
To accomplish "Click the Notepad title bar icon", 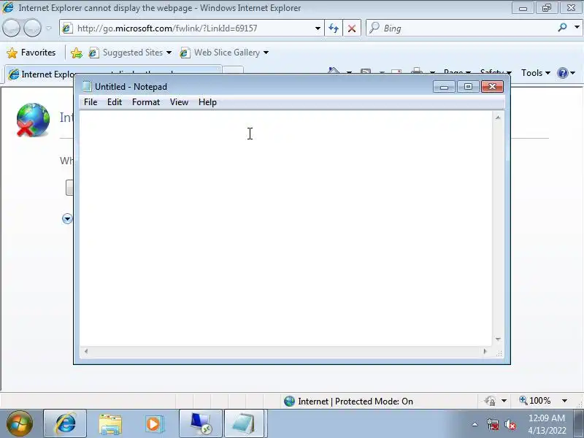I will tap(87, 86).
